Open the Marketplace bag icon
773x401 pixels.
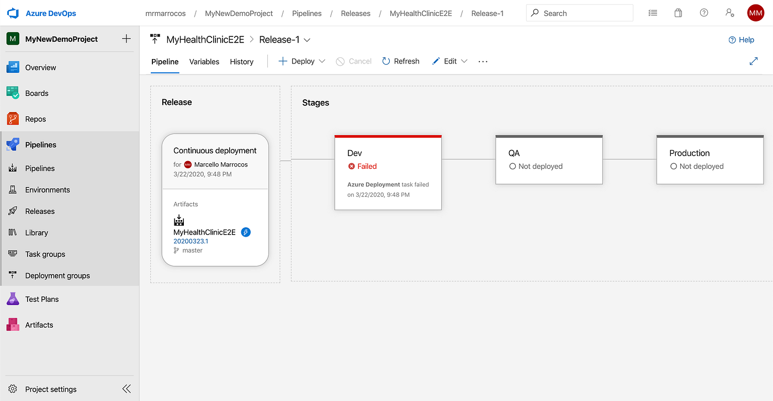tap(678, 12)
